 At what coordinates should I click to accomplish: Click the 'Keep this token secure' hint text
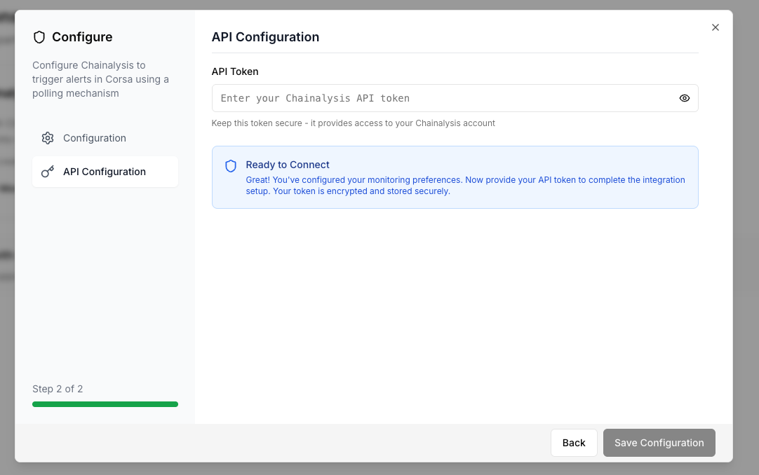click(x=353, y=123)
